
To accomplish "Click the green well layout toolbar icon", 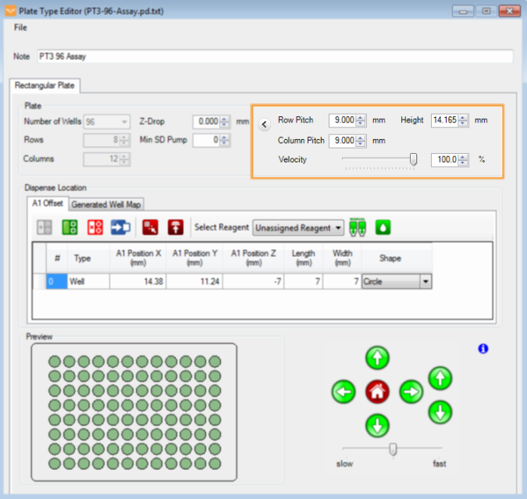I will click(69, 227).
